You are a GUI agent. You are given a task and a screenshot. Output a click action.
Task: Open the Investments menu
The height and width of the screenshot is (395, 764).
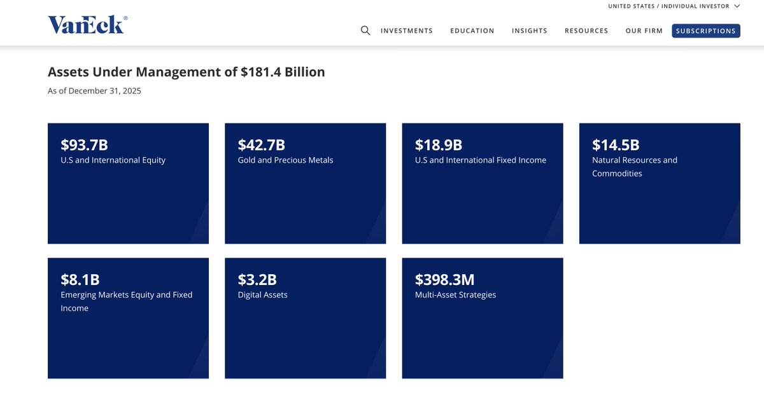pos(407,31)
